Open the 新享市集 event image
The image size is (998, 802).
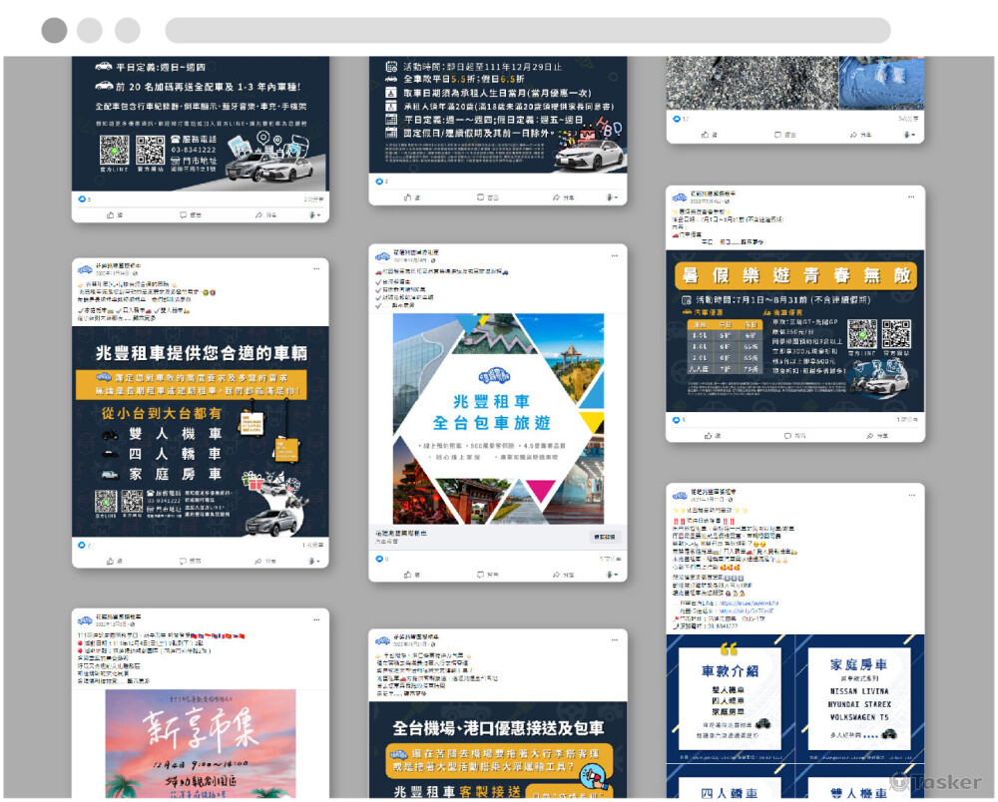tap(201, 743)
